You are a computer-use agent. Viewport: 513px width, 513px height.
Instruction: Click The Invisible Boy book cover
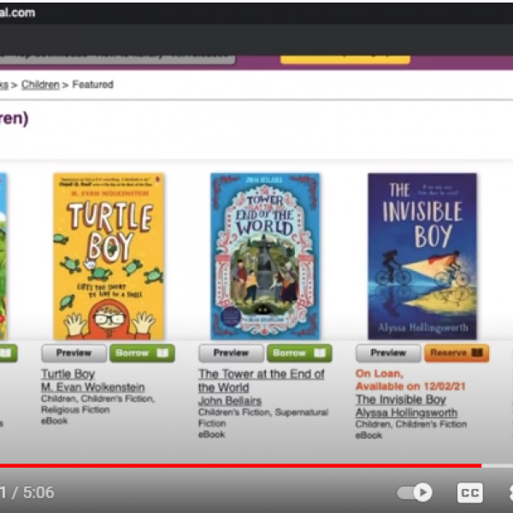click(422, 256)
